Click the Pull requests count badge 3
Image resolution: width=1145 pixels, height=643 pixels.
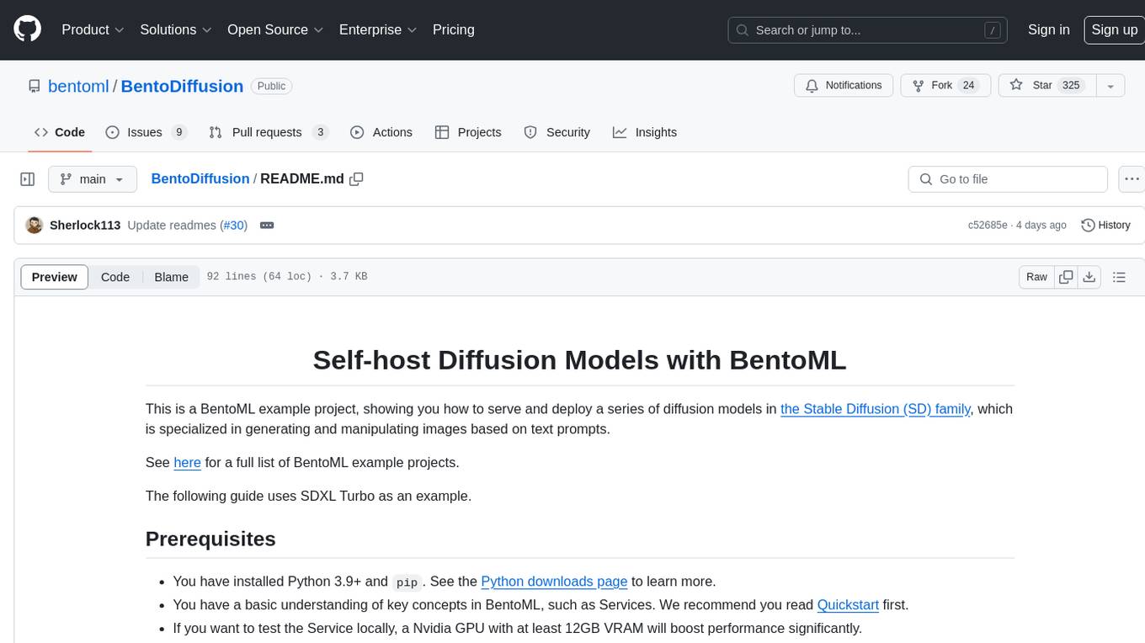[x=320, y=132]
